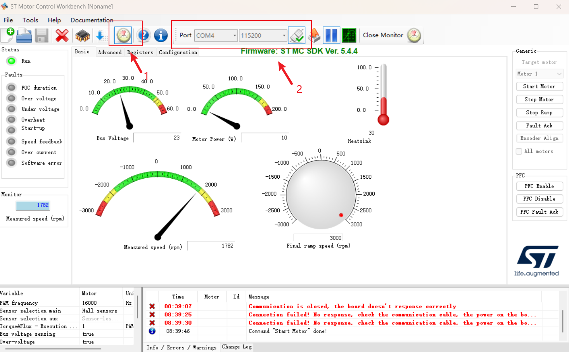Click the chip generation icon

coord(82,36)
